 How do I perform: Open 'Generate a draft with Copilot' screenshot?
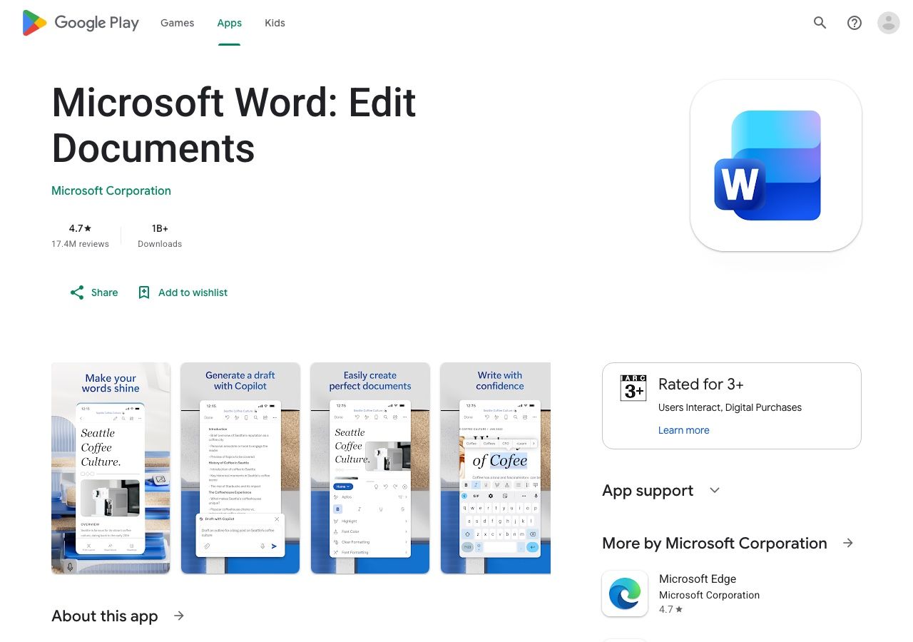point(240,468)
